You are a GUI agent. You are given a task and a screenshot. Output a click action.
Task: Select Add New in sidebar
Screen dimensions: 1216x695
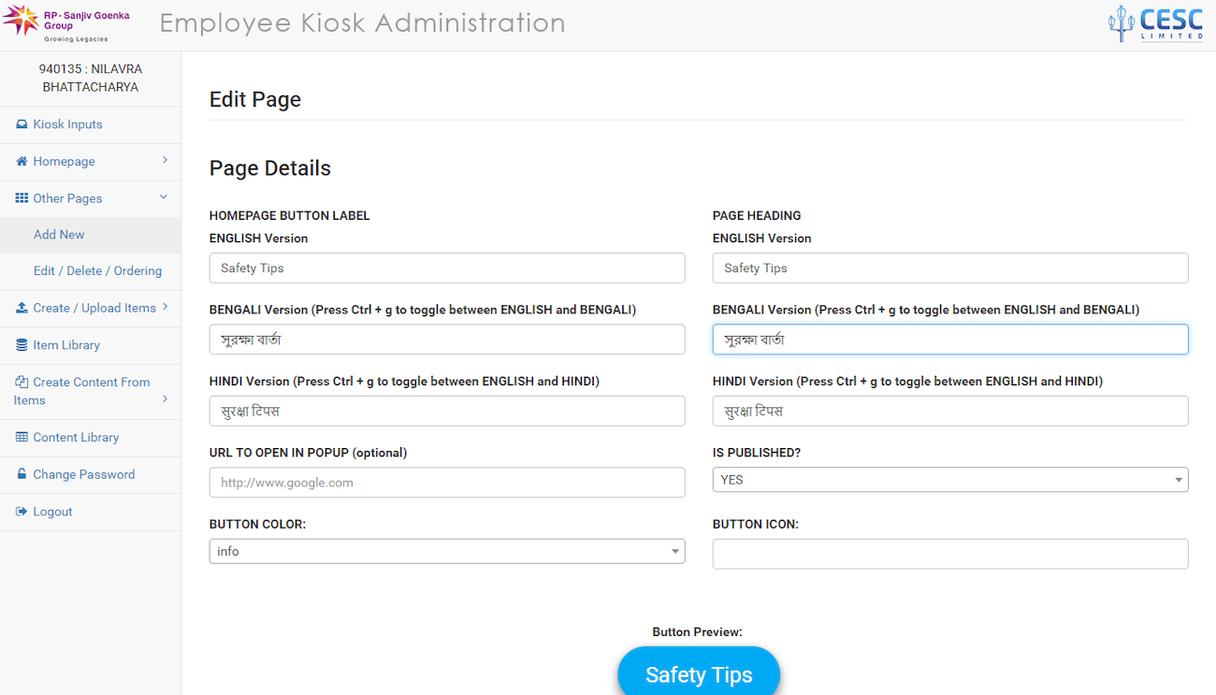59,235
